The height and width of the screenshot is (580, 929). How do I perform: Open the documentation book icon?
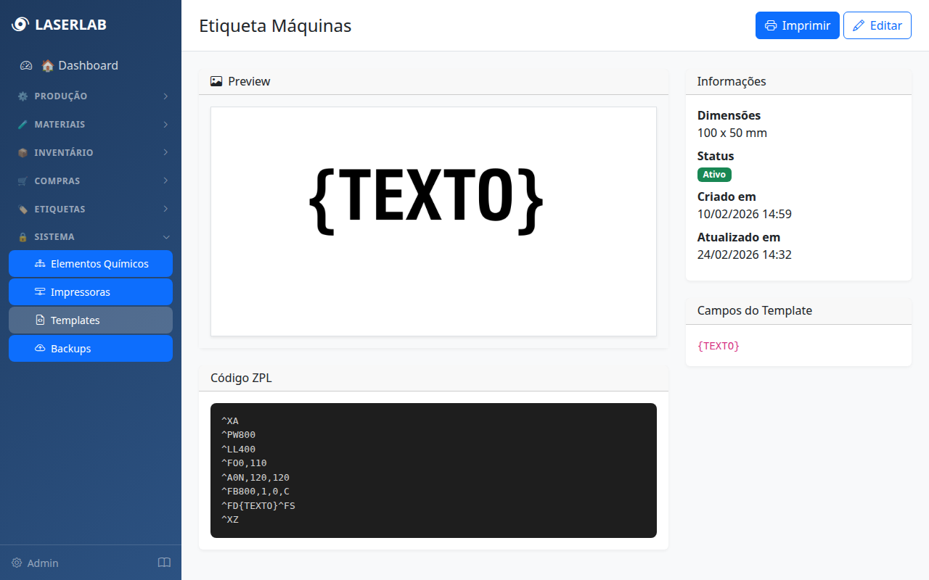[x=165, y=563]
